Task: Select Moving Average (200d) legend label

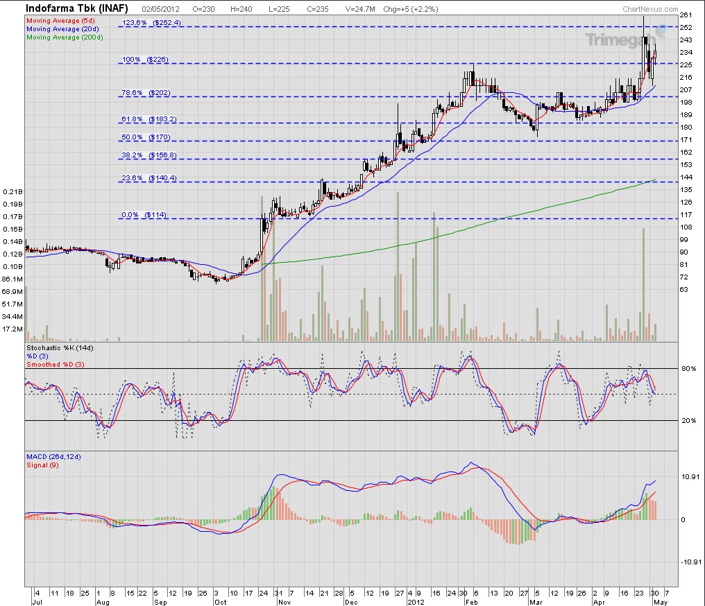Action: click(x=65, y=37)
